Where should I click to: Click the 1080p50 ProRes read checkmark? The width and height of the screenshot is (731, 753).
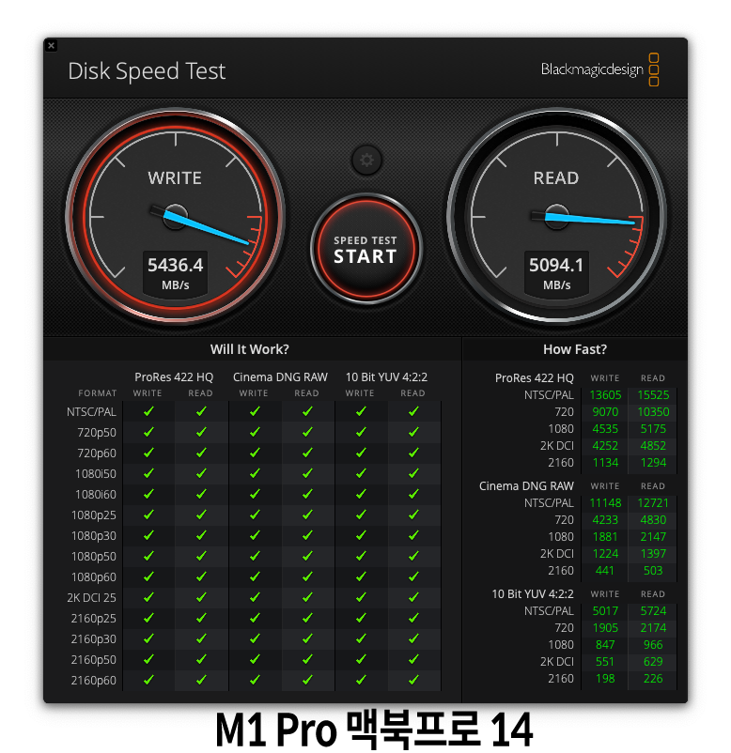coord(201,556)
